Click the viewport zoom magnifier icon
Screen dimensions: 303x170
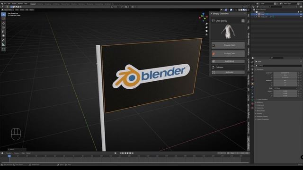tap(206, 24)
